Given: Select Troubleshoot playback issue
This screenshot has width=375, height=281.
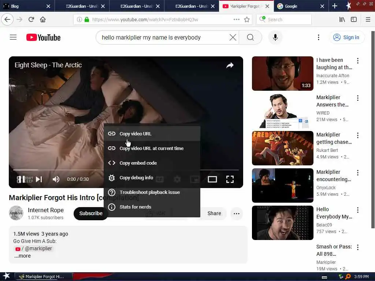Looking at the screenshot, I should pos(152,192).
